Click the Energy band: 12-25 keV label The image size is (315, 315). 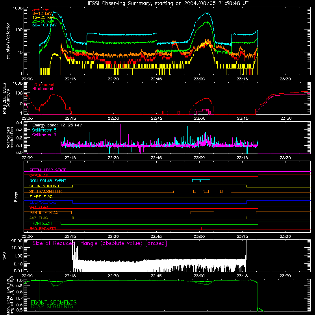57,125
